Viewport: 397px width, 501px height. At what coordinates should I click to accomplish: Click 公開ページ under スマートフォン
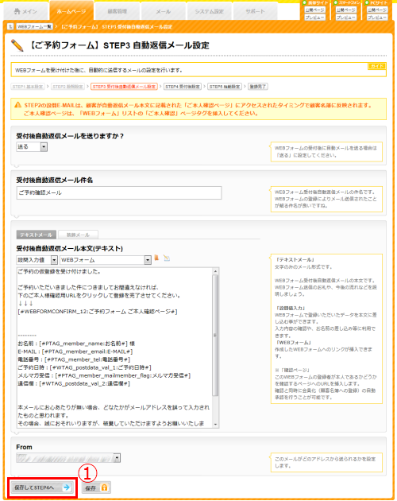346,10
